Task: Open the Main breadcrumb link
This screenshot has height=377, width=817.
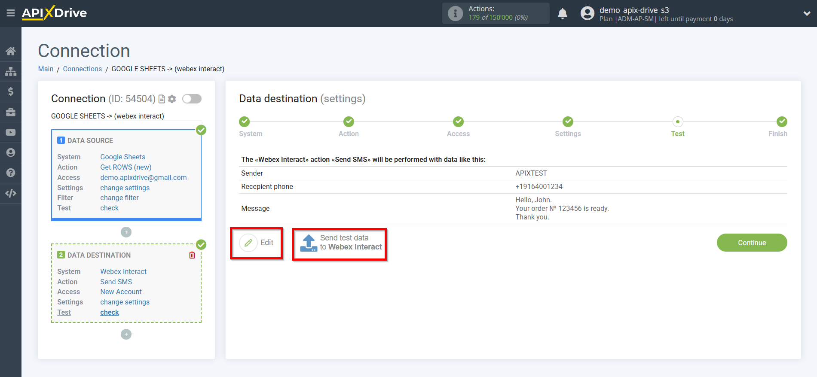Action: [x=46, y=69]
